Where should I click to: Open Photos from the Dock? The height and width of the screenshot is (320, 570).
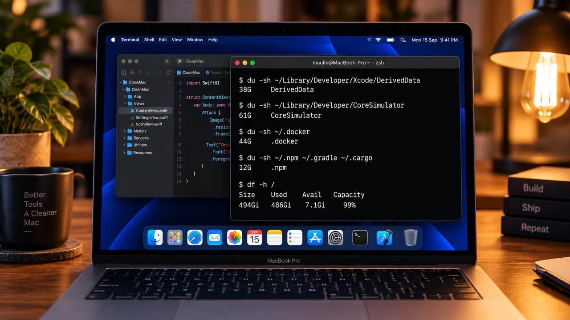point(235,238)
